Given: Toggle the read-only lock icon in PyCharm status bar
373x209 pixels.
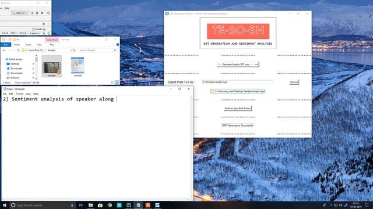Looking at the screenshot, I should click(44, 34).
